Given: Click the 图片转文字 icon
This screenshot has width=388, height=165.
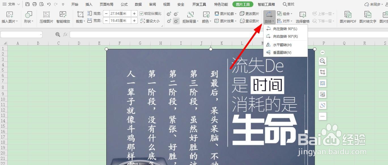Looking at the screenshot, I should [368, 15].
